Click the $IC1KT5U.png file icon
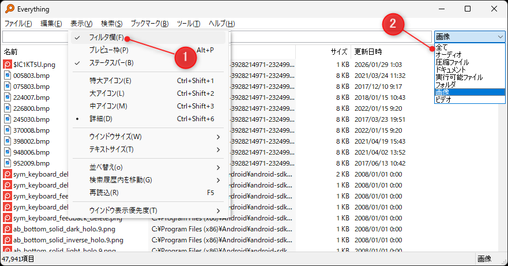 pos(7,65)
